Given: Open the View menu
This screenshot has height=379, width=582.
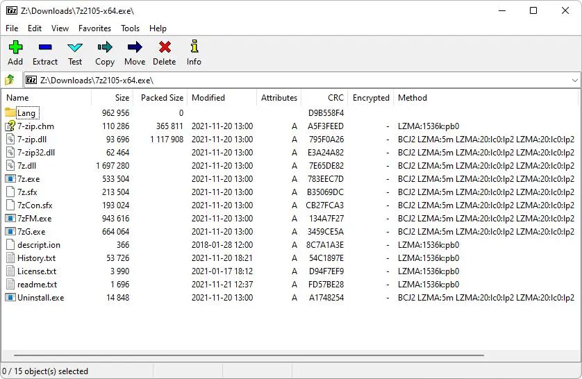Looking at the screenshot, I should coord(60,28).
